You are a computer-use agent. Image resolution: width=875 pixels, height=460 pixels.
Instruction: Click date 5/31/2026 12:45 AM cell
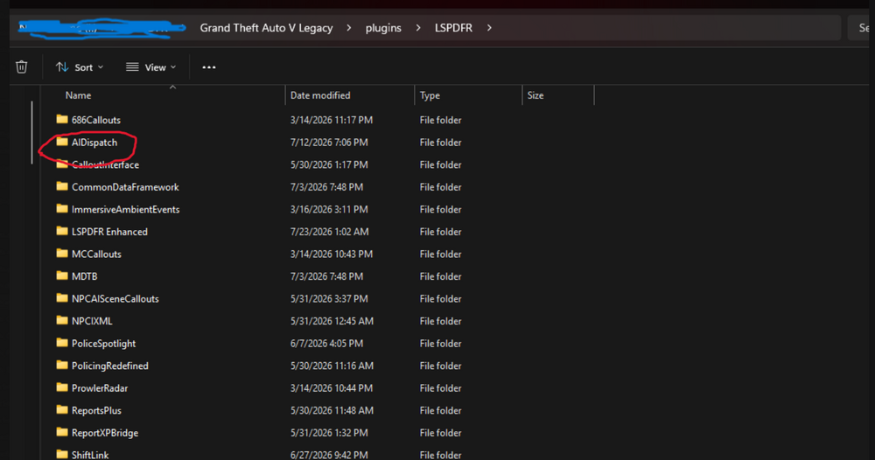[332, 321]
